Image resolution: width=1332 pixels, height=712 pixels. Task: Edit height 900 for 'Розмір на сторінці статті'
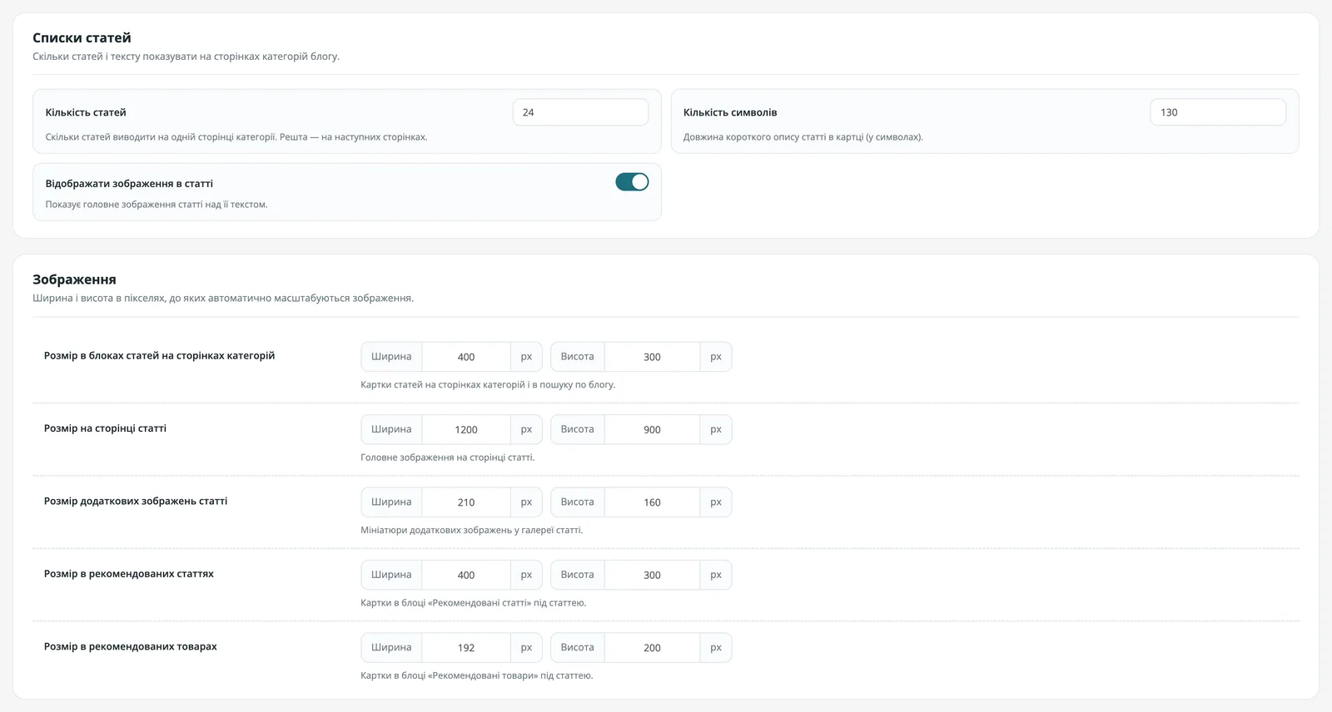(x=652, y=430)
